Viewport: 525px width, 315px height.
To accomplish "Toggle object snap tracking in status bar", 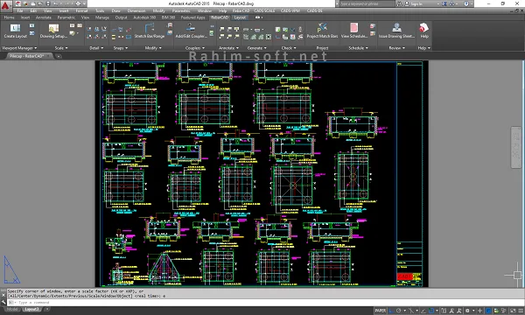I will (423, 311).
